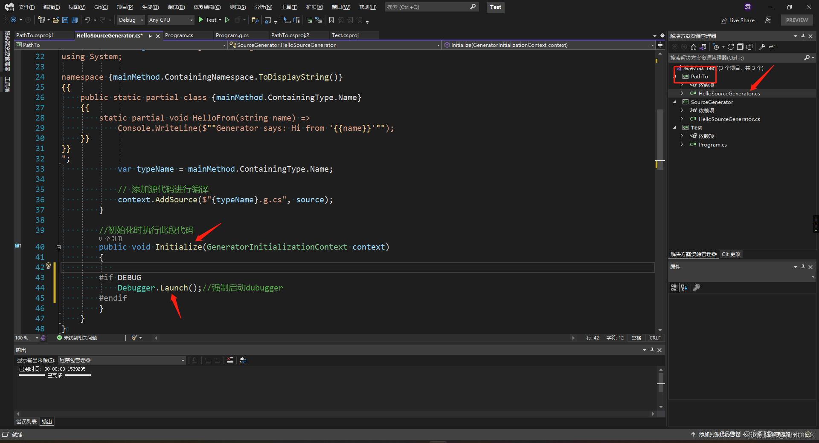Click the Open File folder icon
The height and width of the screenshot is (443, 819).
56,20
